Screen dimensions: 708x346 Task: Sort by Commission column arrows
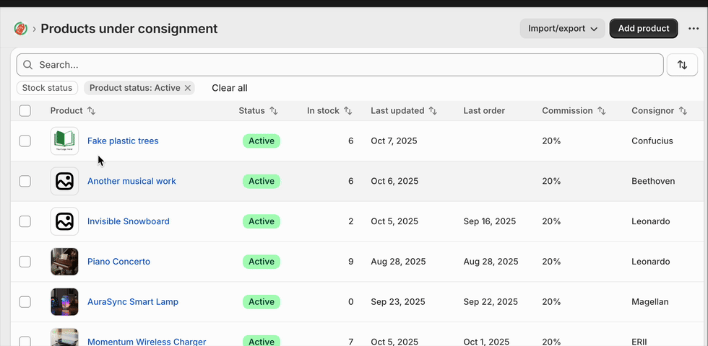point(601,111)
